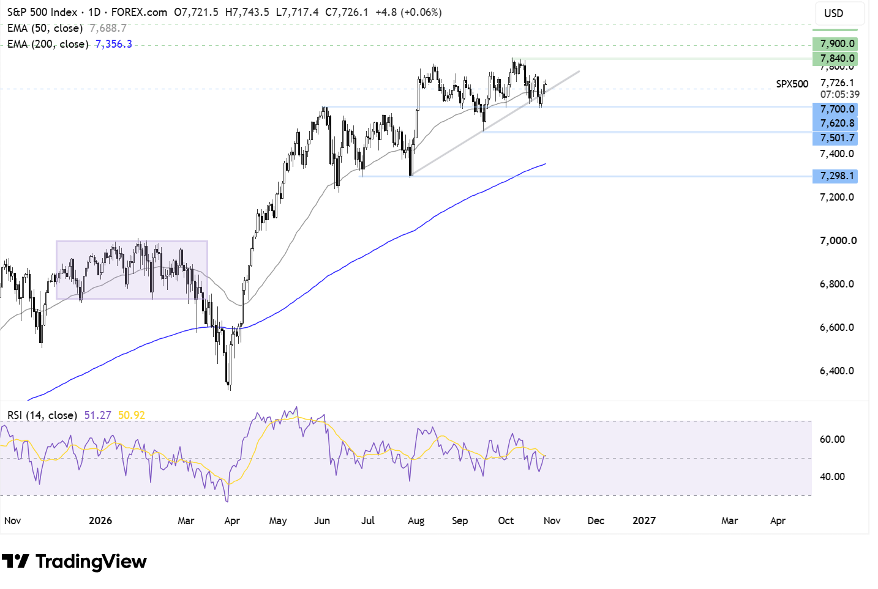
Task: Click the 6,400.0 price axis label
Action: [837, 371]
